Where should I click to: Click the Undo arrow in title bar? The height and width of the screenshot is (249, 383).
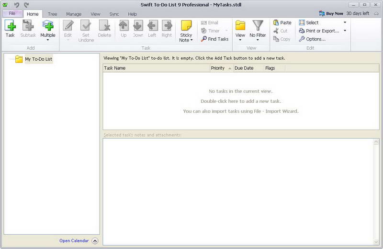tap(16, 5)
